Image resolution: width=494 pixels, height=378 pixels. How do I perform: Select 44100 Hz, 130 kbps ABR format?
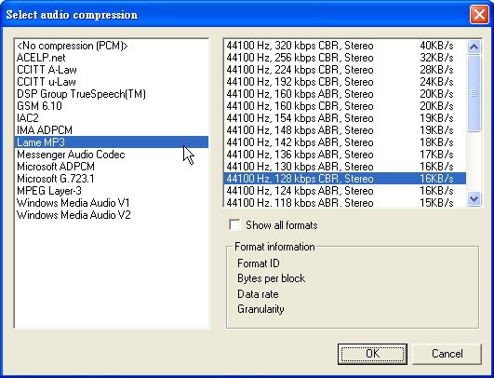pyautogui.click(x=345, y=167)
